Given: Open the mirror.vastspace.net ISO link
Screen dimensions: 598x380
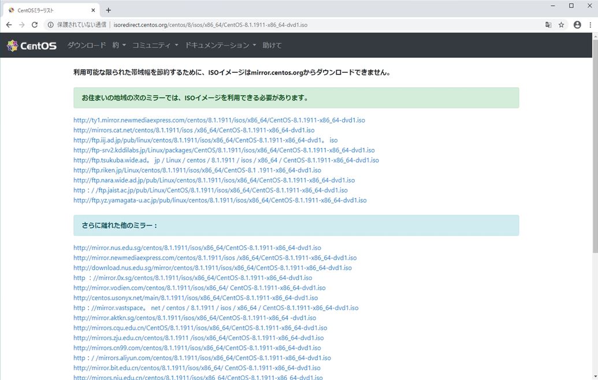Looking at the screenshot, I should tap(216, 308).
